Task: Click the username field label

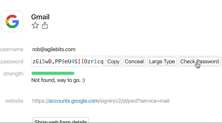Action: [12, 50]
